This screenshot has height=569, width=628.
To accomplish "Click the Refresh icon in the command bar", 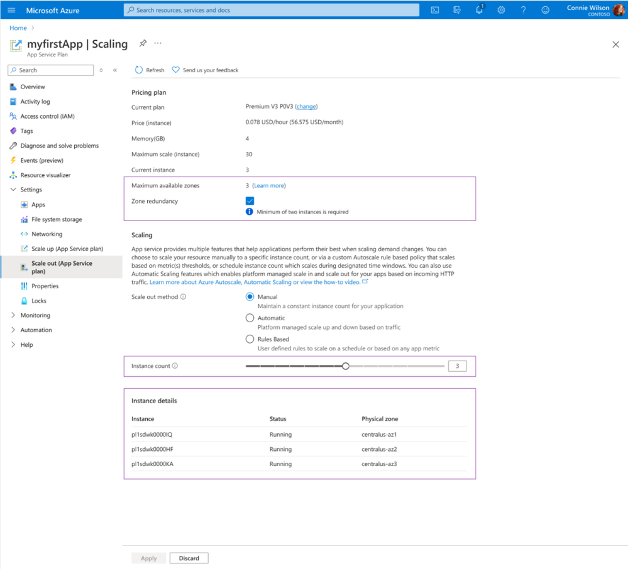I will pos(138,70).
